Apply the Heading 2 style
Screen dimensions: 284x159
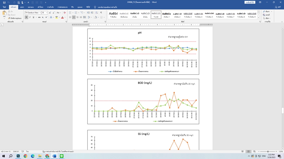pyautogui.click(x=177, y=15)
